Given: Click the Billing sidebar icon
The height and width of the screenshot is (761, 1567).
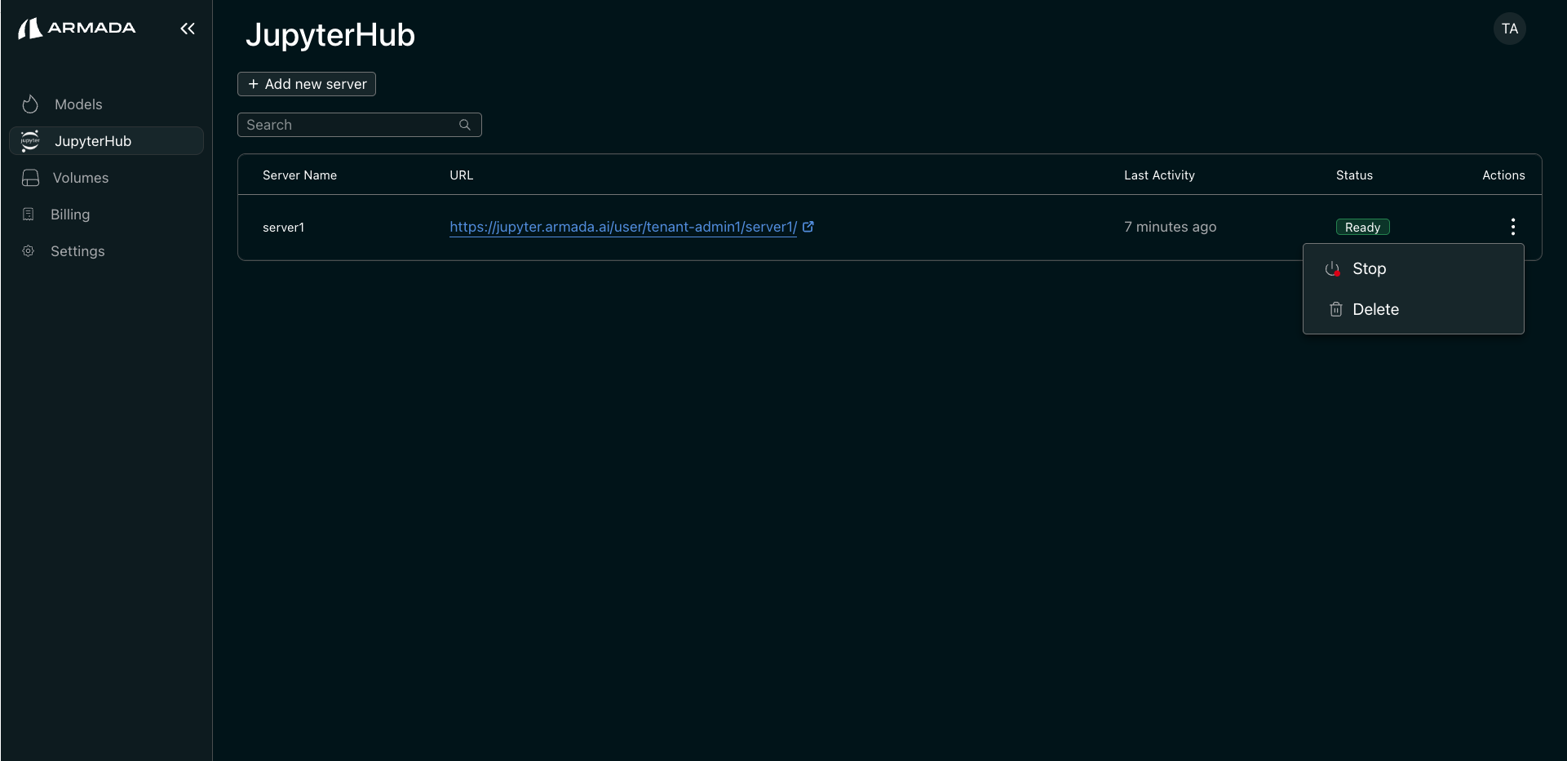Looking at the screenshot, I should pyautogui.click(x=29, y=214).
